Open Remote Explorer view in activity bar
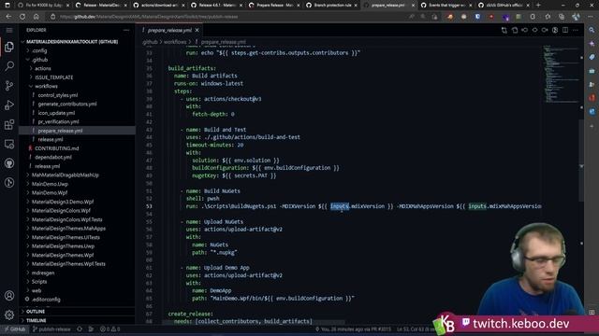The image size is (599, 336). (x=9, y=144)
